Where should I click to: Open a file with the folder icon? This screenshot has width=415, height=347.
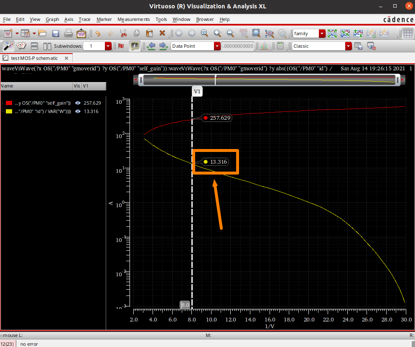pyautogui.click(x=42, y=33)
